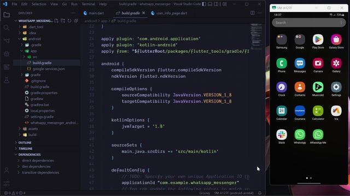Open the File menu
The height and width of the screenshot is (196, 350).
pos(14,4)
